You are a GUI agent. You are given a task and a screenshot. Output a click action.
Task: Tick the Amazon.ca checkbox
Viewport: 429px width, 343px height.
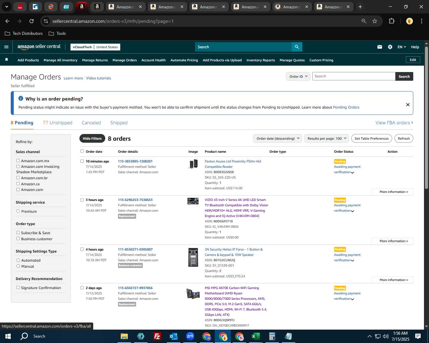click(18, 184)
